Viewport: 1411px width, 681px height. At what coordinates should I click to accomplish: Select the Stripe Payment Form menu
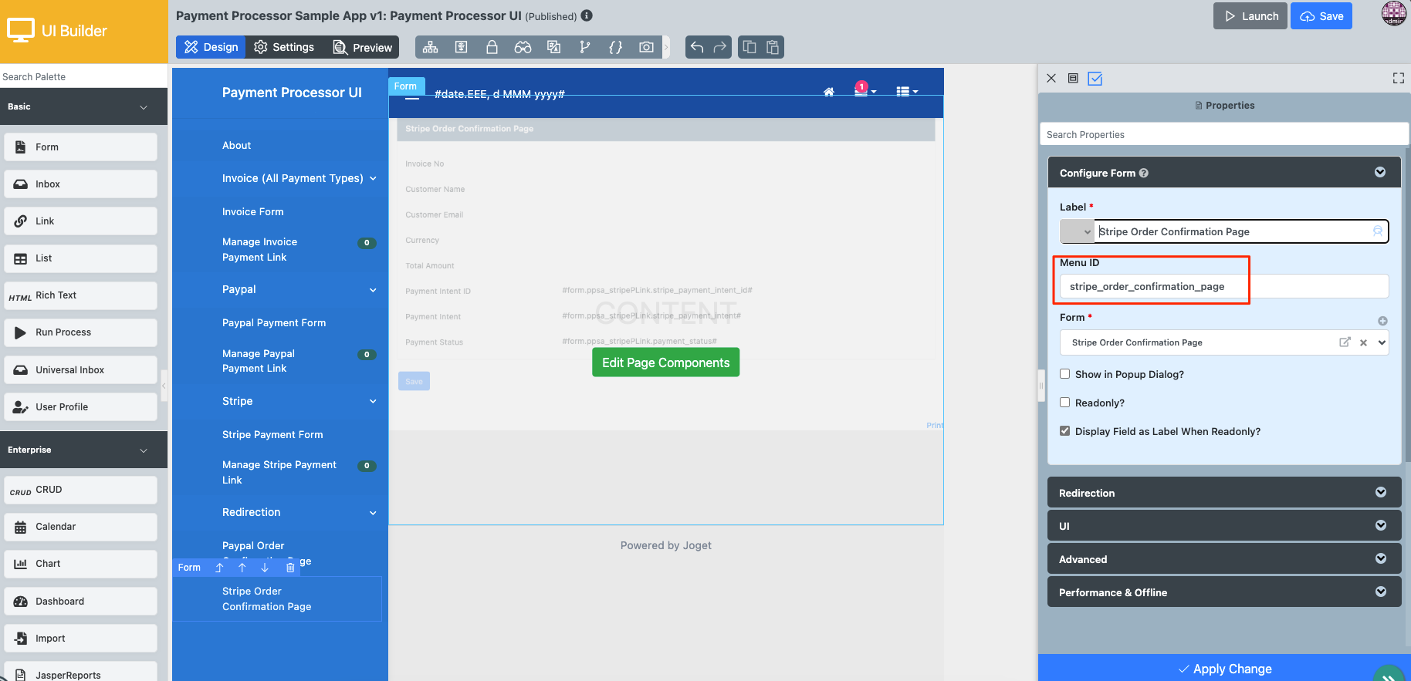tap(272, 435)
